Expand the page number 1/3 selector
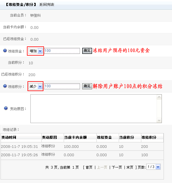 [x=153, y=167]
